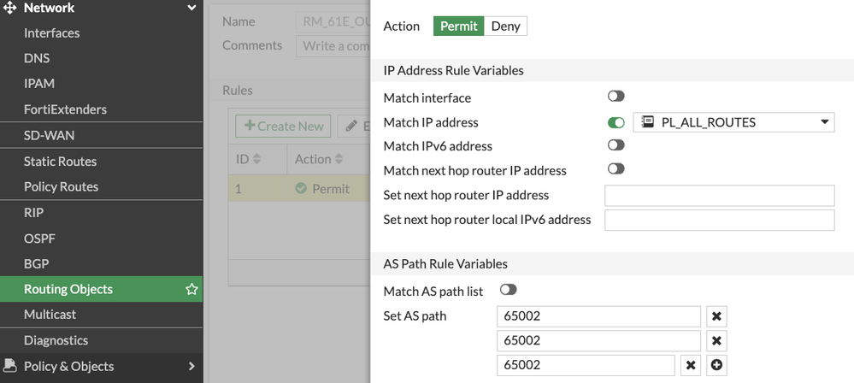Disable the Match IP address toggle

coord(615,122)
